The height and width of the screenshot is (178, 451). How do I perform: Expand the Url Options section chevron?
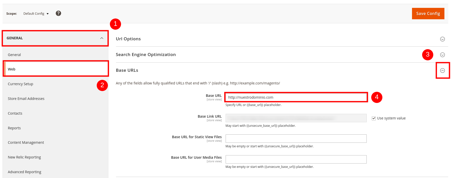coord(442,39)
